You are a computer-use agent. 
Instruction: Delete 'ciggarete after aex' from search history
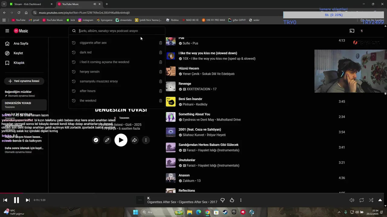click(161, 43)
